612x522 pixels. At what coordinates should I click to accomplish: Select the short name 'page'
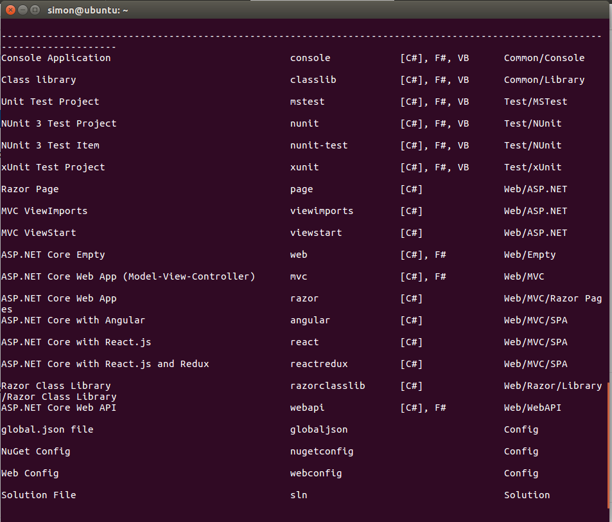pyautogui.click(x=301, y=190)
